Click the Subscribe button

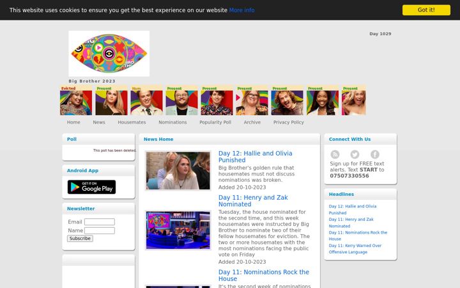point(80,238)
